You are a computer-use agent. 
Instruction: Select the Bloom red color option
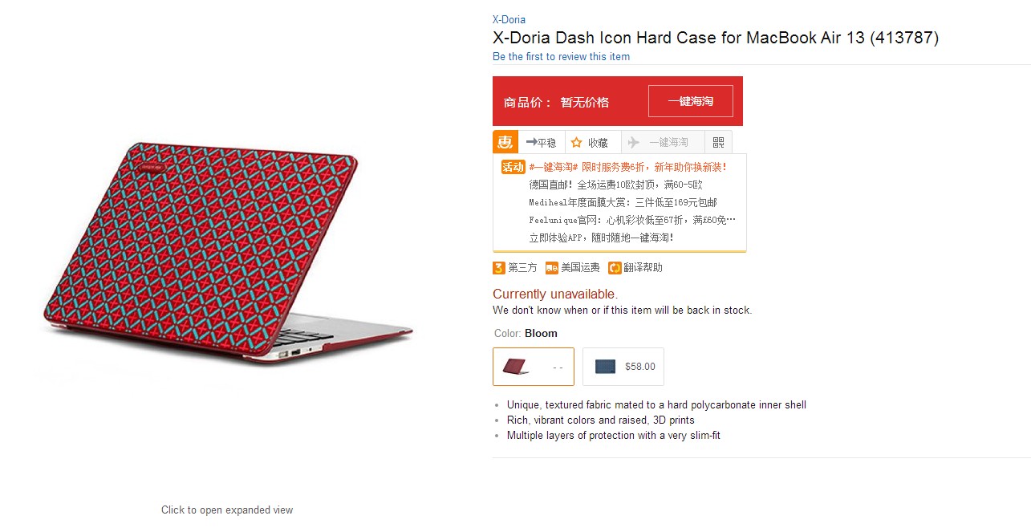click(x=534, y=367)
